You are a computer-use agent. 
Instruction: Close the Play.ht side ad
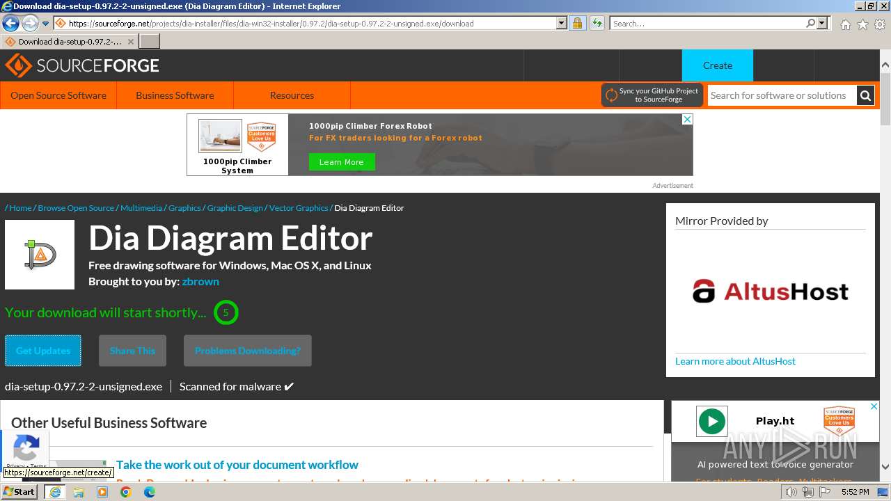[874, 406]
